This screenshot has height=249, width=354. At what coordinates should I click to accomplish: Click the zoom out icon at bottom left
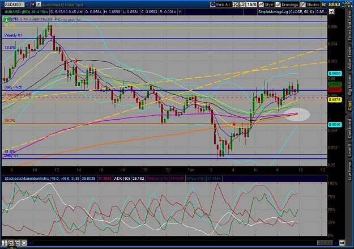(x=17, y=243)
